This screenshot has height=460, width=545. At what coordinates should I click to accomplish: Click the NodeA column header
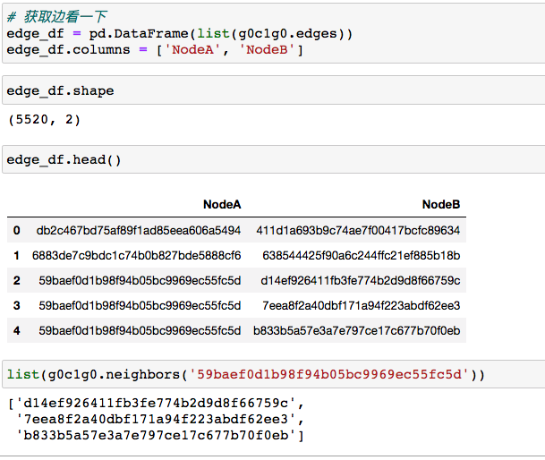(222, 204)
